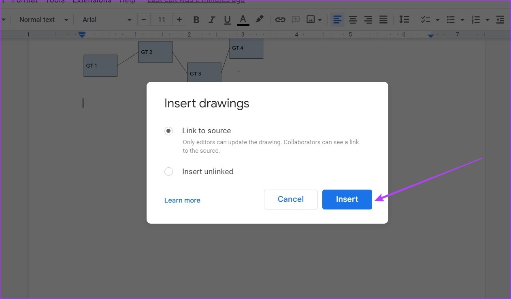This screenshot has width=511, height=299.
Task: Select the GT 2 box in drawing
Action: (x=155, y=52)
